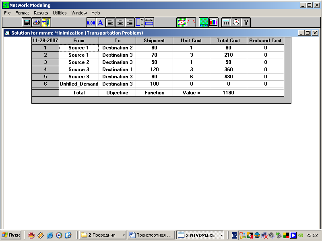Open the font tool marked A

tap(101, 22)
